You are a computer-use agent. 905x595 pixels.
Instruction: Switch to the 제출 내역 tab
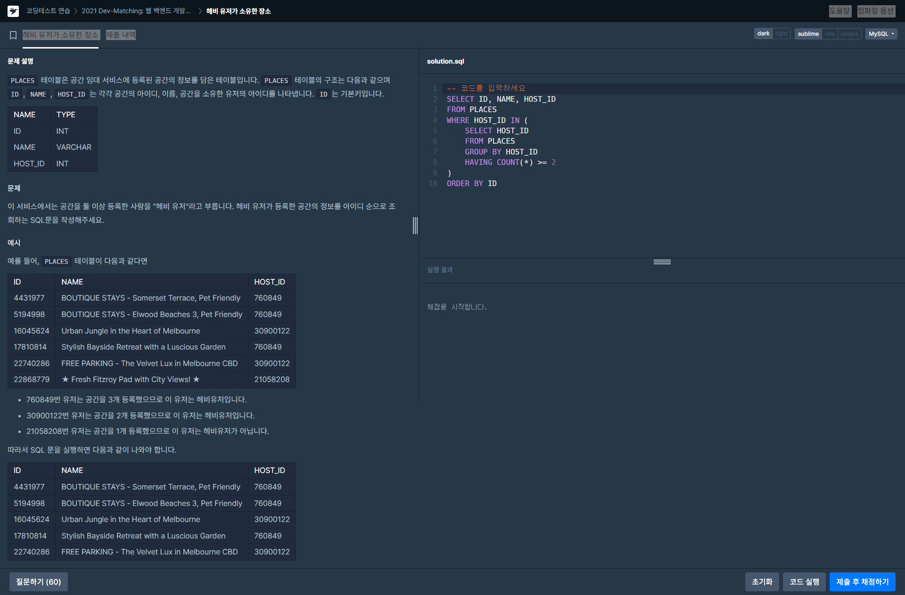(121, 35)
